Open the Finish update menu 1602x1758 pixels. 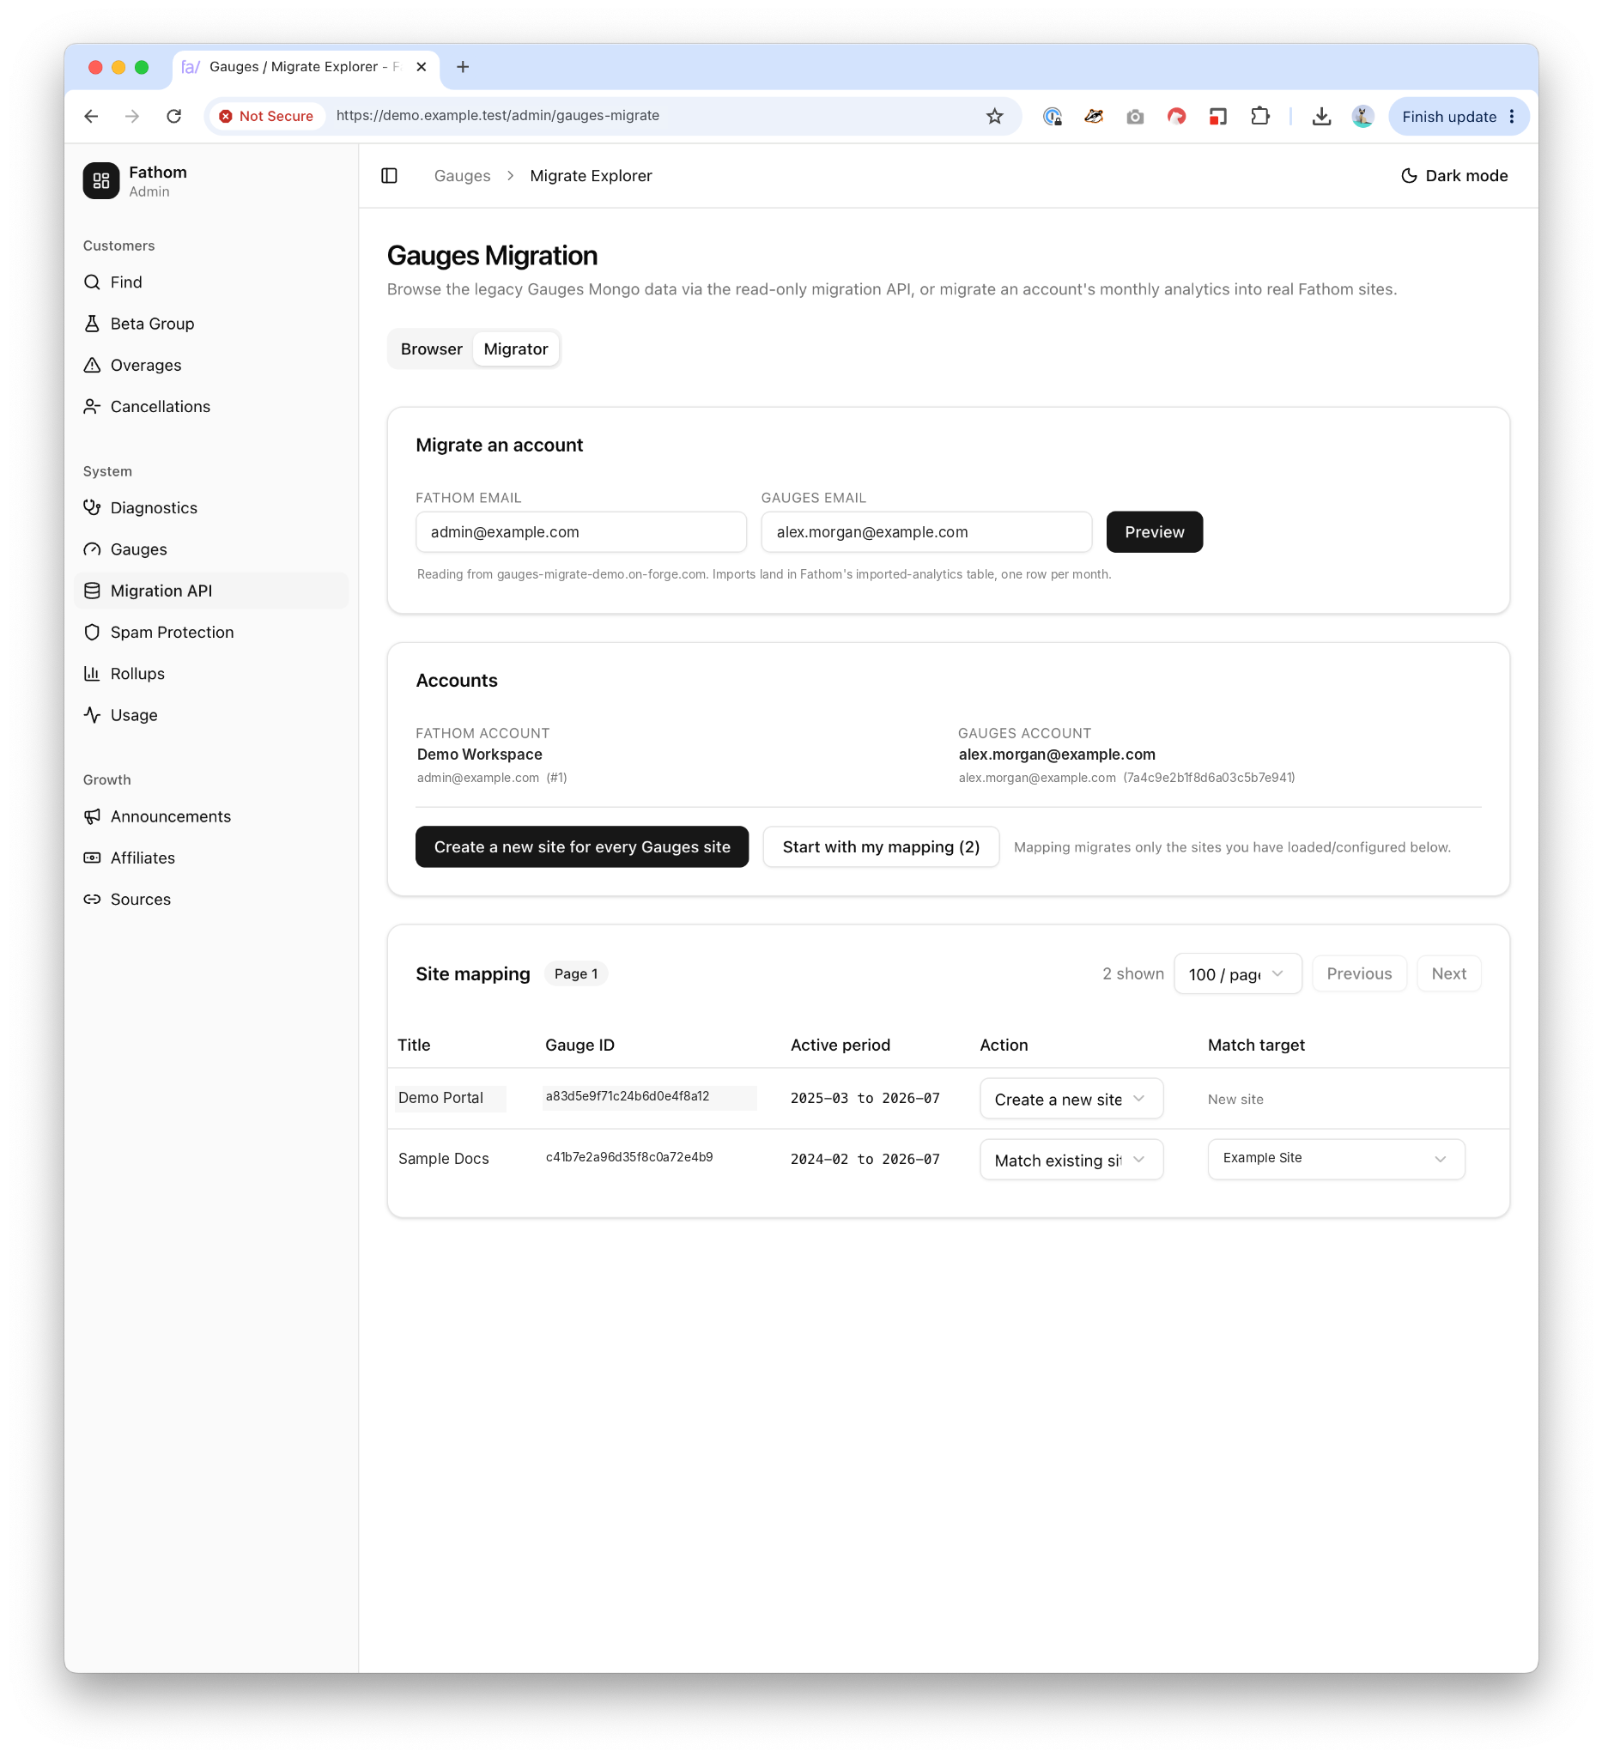[x=1458, y=116]
